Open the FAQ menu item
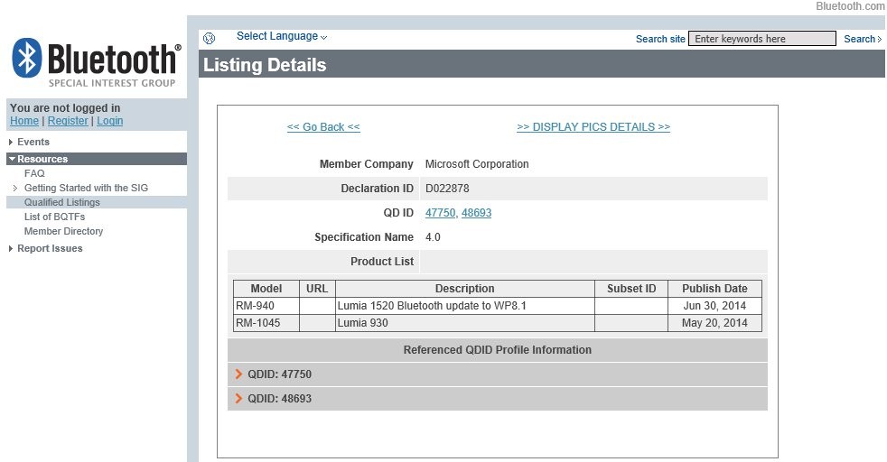Screen dimensions: 887x462 [34, 173]
